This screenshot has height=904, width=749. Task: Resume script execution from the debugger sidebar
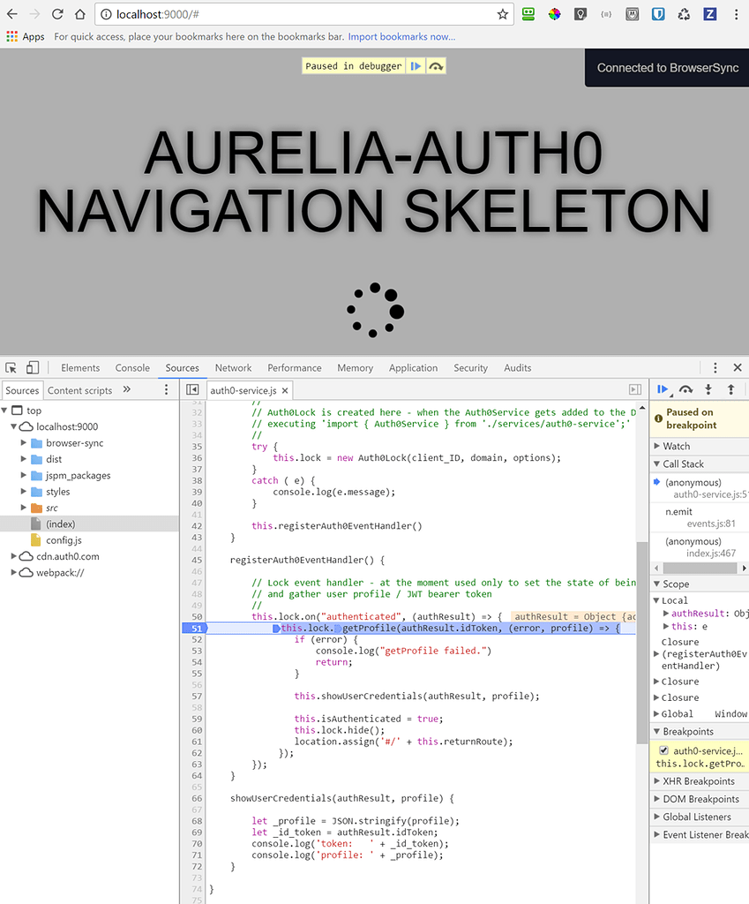coord(663,388)
